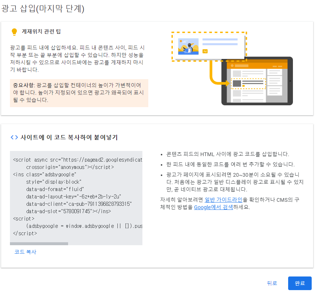
Task: Click the data-ad-layout-key code line
Action: (74, 197)
